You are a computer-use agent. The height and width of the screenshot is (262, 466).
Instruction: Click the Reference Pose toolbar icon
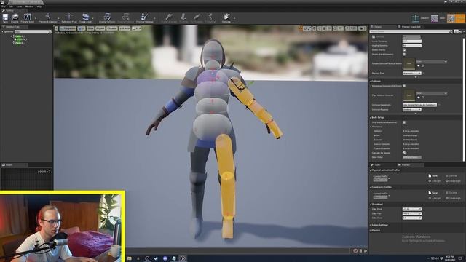[69, 17]
